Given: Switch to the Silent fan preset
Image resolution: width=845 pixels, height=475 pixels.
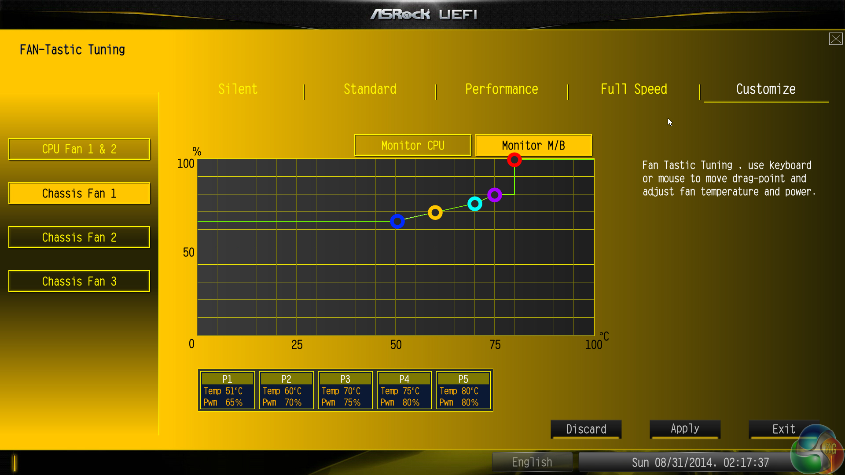Looking at the screenshot, I should coord(238,89).
